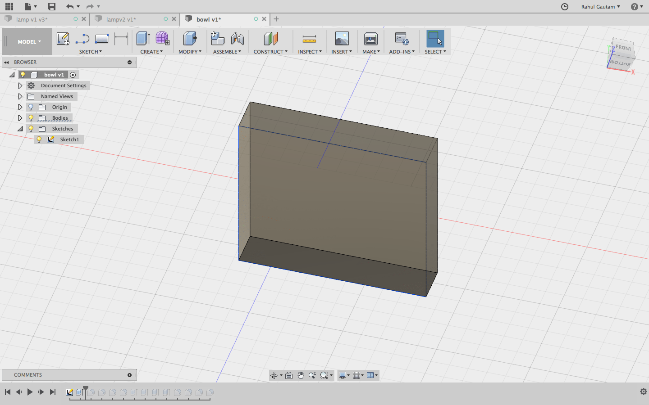Screen dimensions: 649x405
Task: Open the MODEL workspace dropdown
Action: coord(29,42)
